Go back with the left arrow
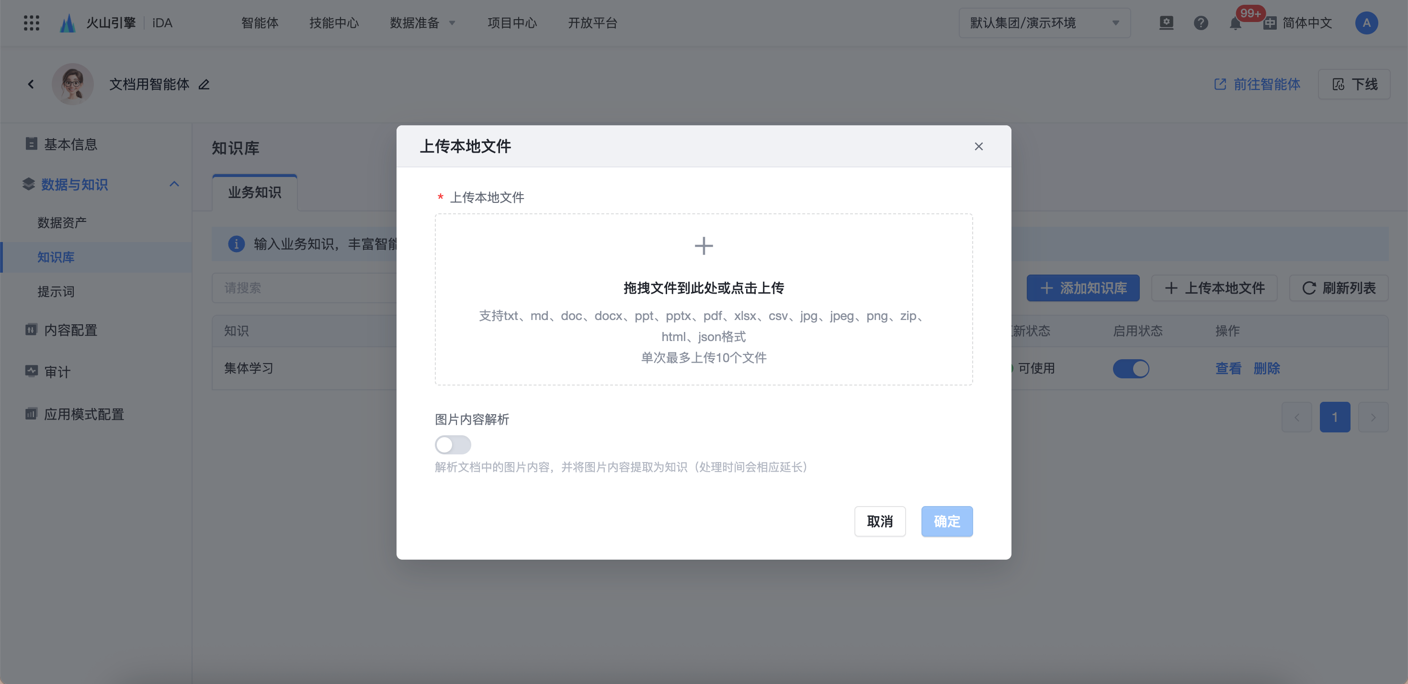The height and width of the screenshot is (684, 1408). tap(31, 84)
